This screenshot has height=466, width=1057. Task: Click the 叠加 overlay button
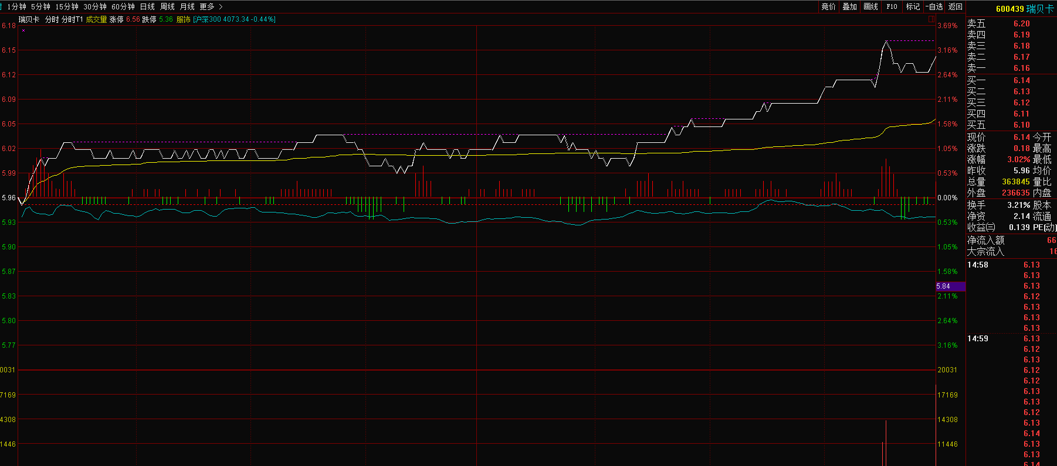point(849,6)
